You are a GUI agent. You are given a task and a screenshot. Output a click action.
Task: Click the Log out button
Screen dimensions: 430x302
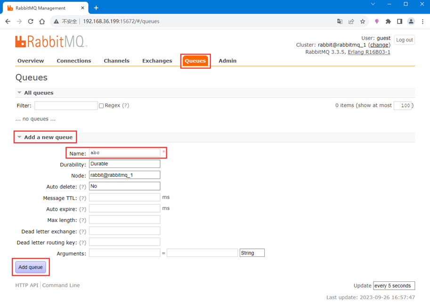[x=404, y=40]
